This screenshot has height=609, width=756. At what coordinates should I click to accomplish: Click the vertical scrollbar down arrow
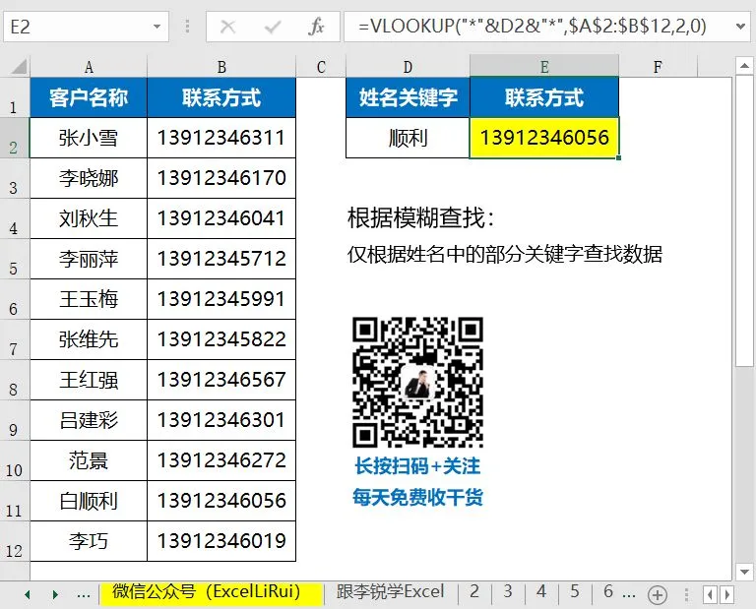click(x=744, y=572)
